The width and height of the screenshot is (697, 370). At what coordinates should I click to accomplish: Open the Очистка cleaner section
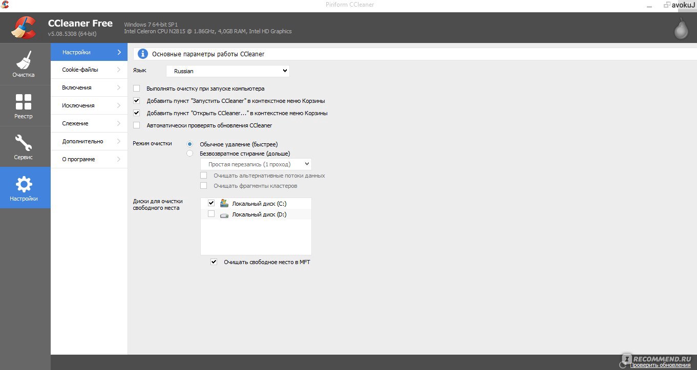[x=25, y=64]
